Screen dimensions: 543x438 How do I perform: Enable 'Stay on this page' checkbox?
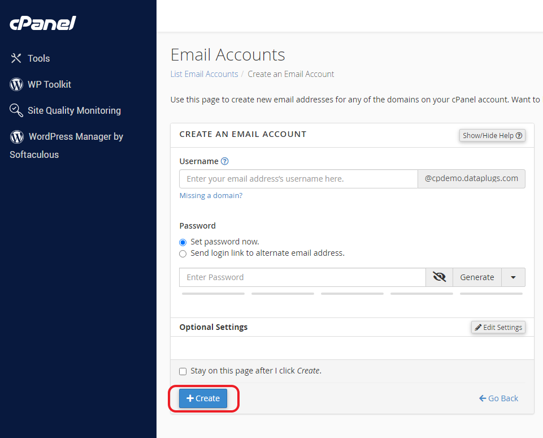(183, 371)
